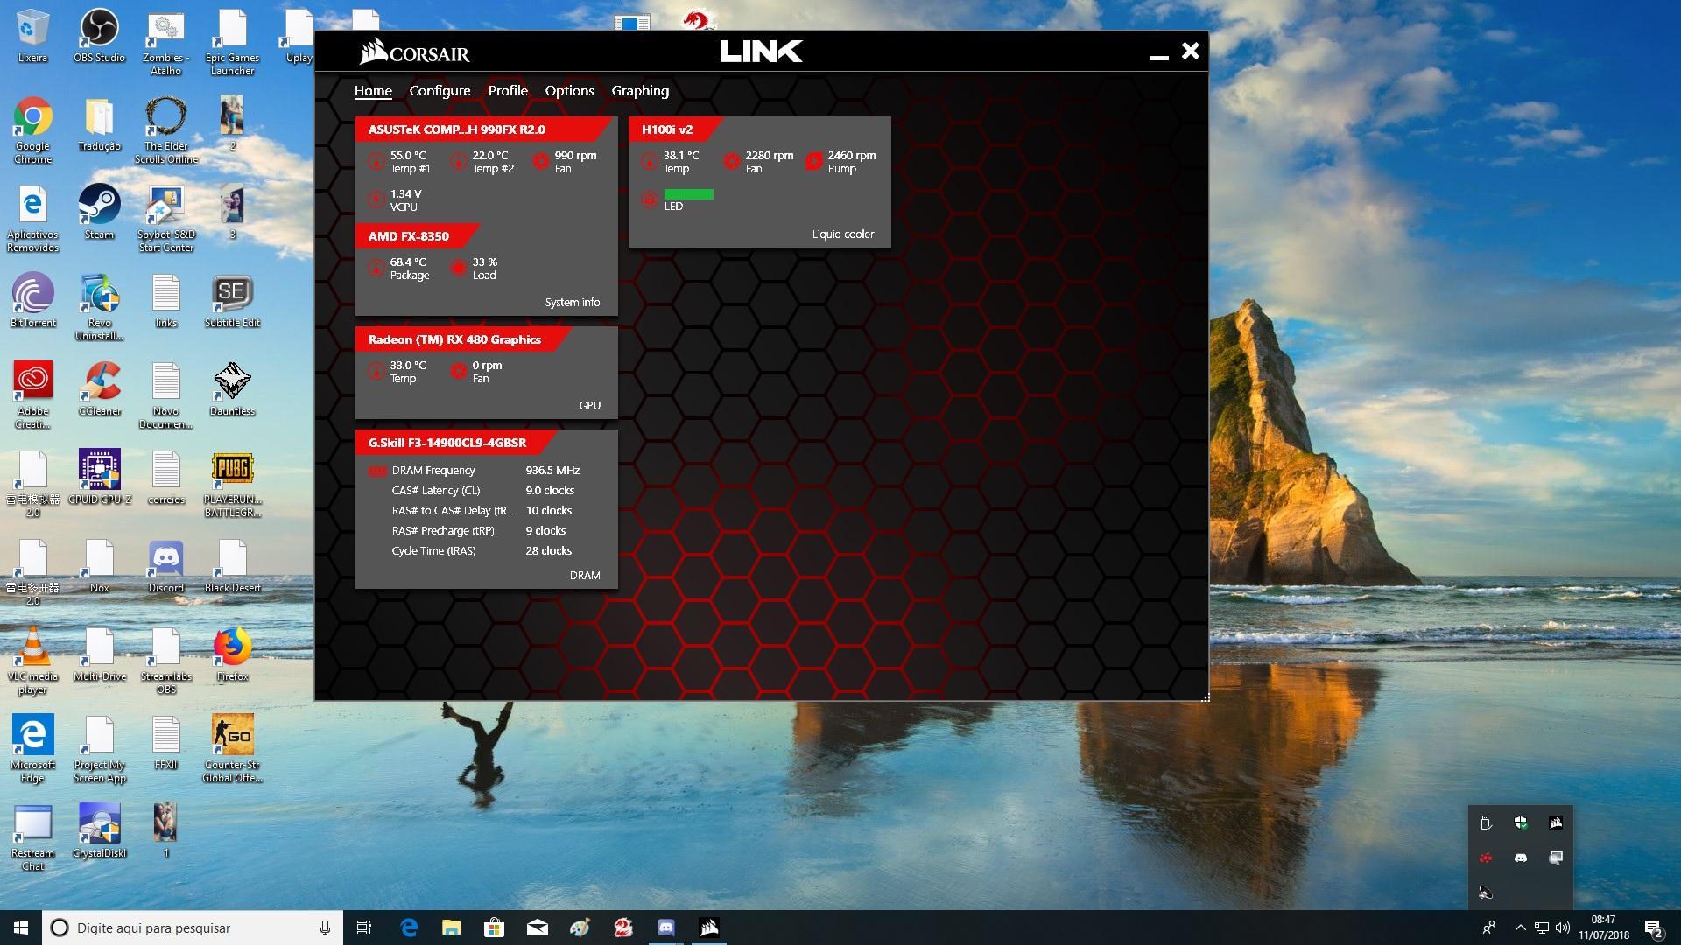Open the System info link
This screenshot has height=945, width=1681.
pyautogui.click(x=573, y=303)
